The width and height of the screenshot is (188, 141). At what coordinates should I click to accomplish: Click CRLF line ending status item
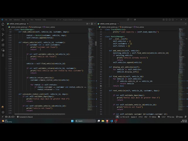[146, 117]
